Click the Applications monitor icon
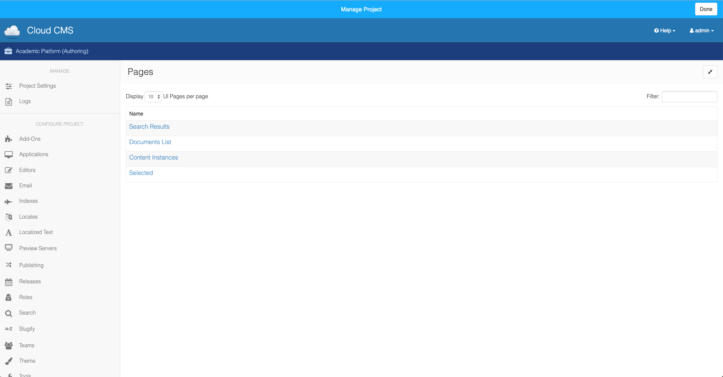This screenshot has height=377, width=723. click(9, 155)
